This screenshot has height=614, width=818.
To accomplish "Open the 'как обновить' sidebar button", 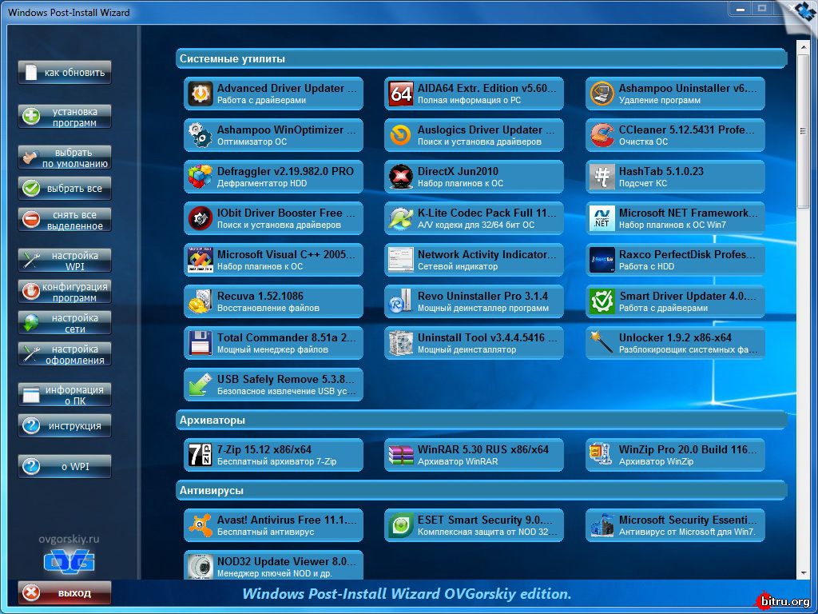I will pyautogui.click(x=65, y=73).
